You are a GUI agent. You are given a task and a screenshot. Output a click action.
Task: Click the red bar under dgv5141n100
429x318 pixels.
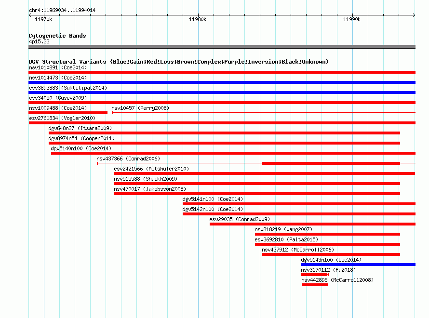coord(299,204)
